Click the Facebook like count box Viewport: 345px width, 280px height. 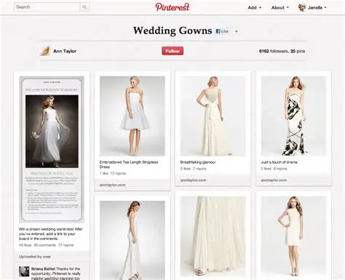pos(237,31)
